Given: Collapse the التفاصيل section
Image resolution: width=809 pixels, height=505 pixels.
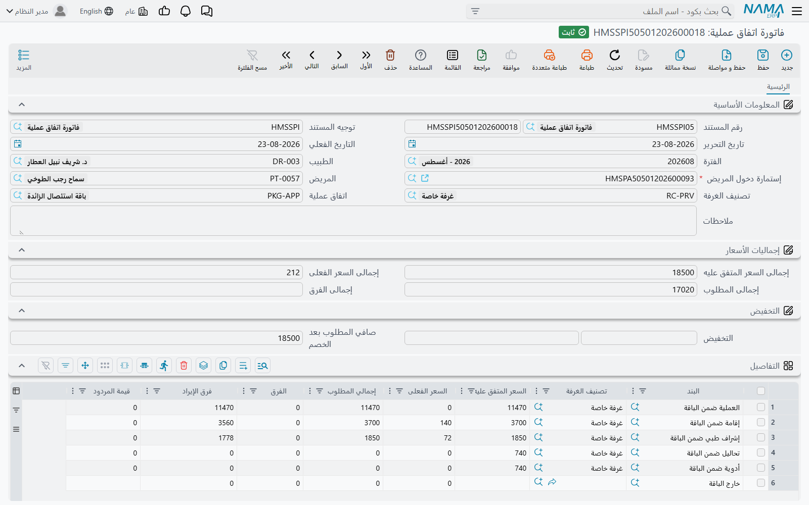Looking at the screenshot, I should (x=22, y=366).
